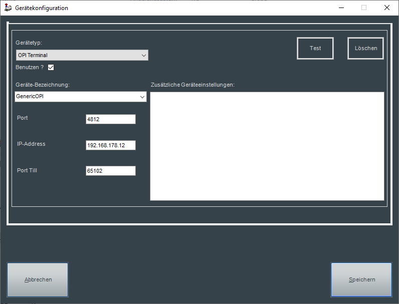Minimize the Gerätekonfiguration window
Image resolution: width=399 pixels, height=304 pixels.
tap(341, 8)
